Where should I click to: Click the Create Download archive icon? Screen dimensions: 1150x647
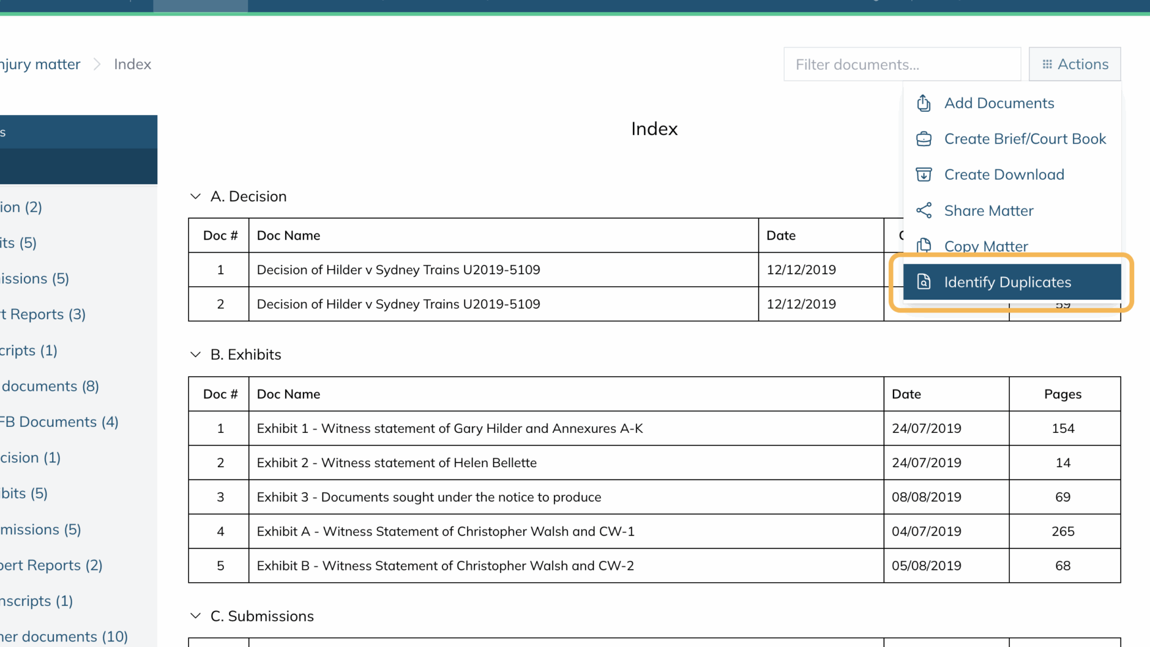pyautogui.click(x=924, y=175)
